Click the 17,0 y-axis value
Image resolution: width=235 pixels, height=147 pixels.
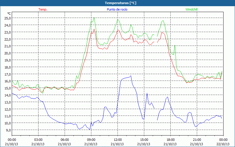(x=8, y=74)
